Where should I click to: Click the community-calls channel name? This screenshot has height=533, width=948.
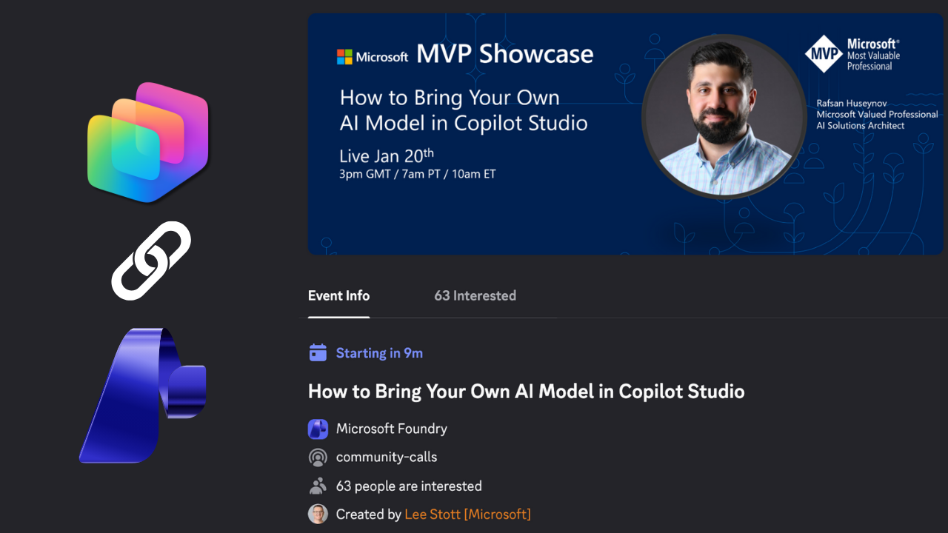pyautogui.click(x=387, y=457)
